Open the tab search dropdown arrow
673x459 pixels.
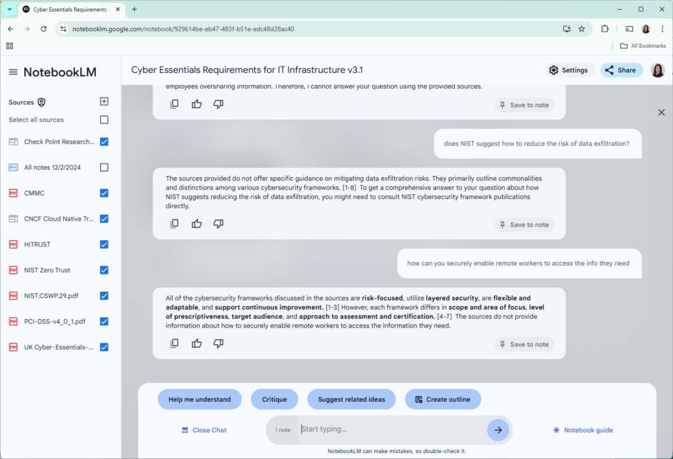(x=9, y=9)
